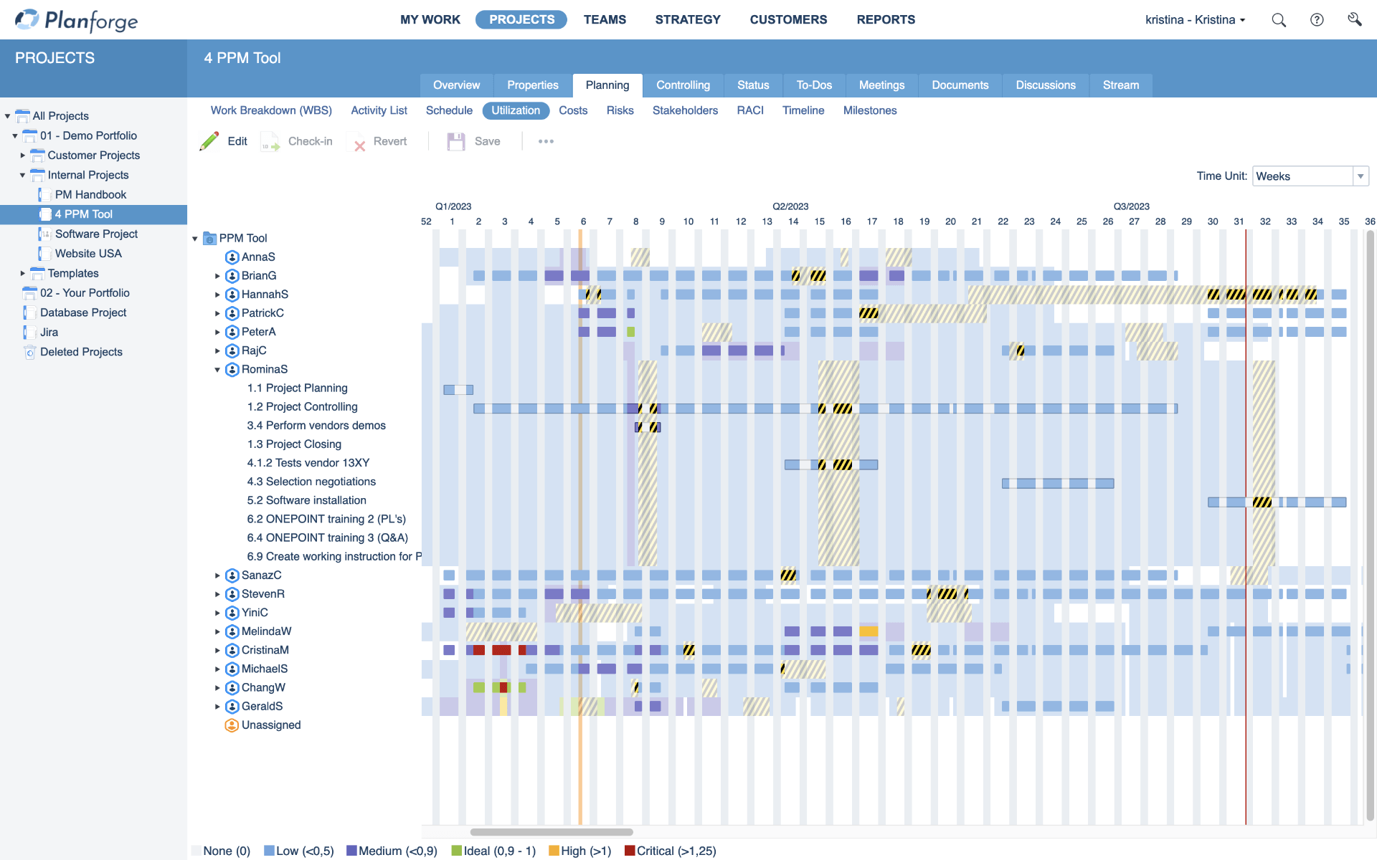Click the Save floppy disk icon
The image size is (1377, 860).
coord(456,141)
